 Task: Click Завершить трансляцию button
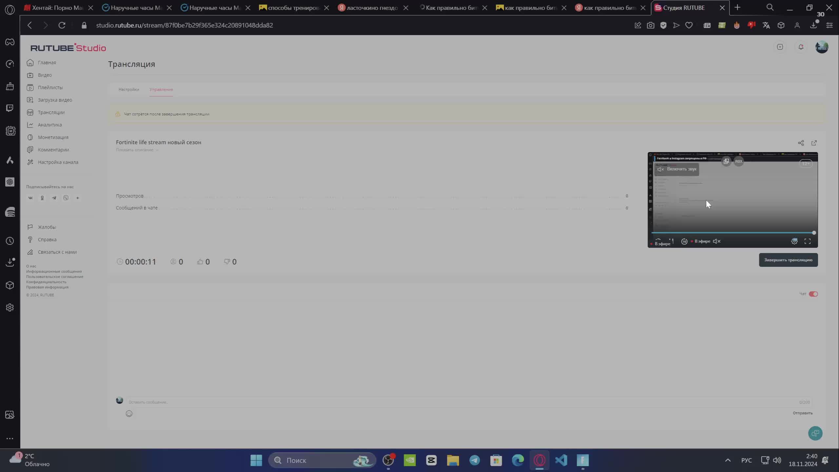pos(789,260)
